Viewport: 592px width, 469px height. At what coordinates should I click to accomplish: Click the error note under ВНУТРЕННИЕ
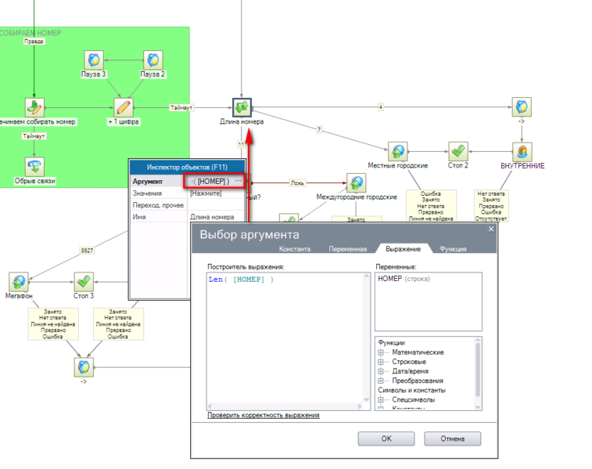coord(491,206)
